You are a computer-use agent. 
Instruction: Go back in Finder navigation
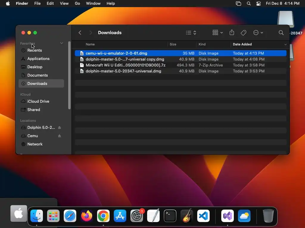click(x=80, y=33)
